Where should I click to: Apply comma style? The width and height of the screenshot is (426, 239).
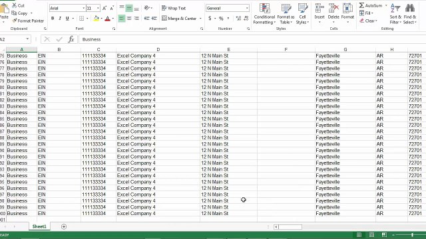tap(228, 19)
